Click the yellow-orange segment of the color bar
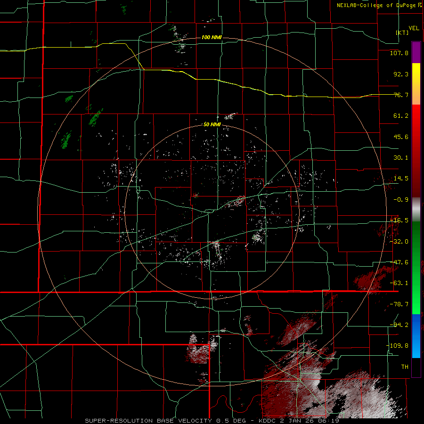The height and width of the screenshot is (424, 424). point(416,84)
